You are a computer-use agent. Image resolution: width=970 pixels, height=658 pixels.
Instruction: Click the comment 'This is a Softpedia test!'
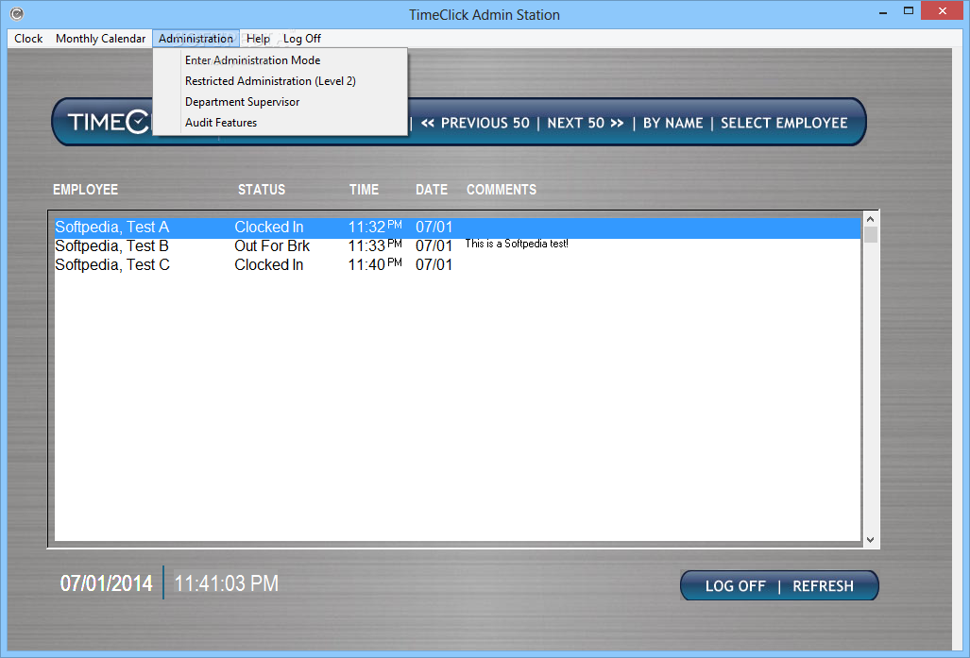pos(517,244)
